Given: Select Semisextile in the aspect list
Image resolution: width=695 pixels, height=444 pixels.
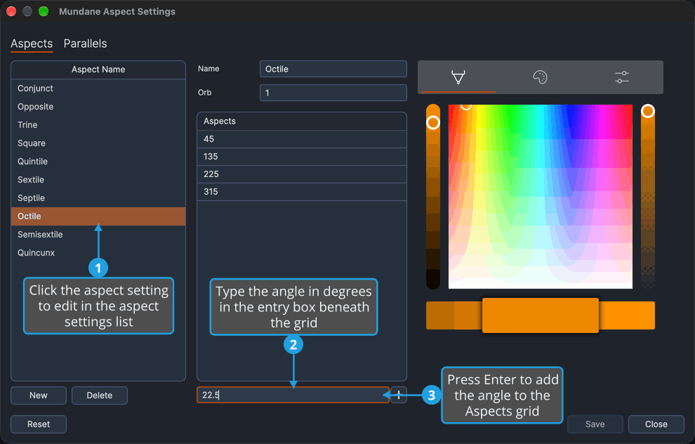Looking at the screenshot, I should coord(98,234).
